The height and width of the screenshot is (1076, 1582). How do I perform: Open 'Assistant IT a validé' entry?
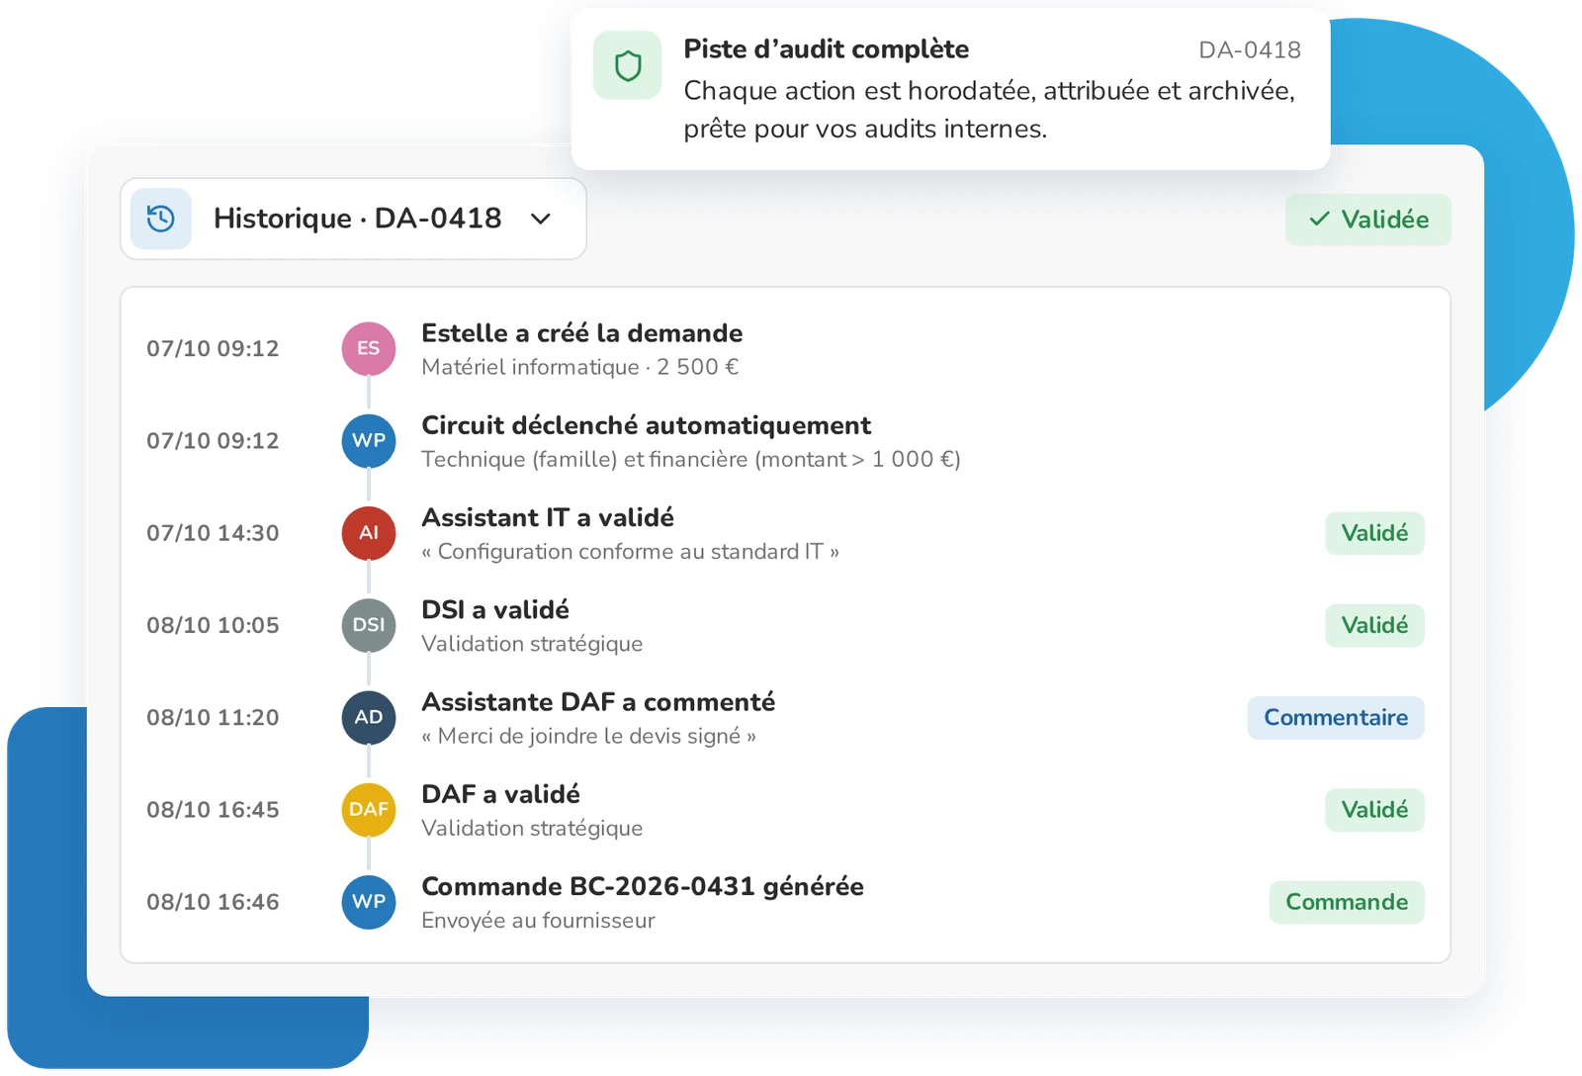click(548, 517)
